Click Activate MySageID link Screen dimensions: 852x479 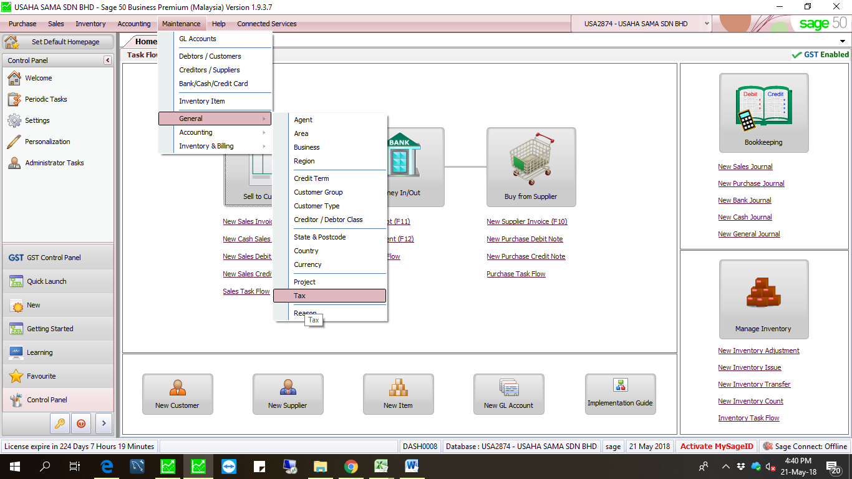(x=717, y=446)
